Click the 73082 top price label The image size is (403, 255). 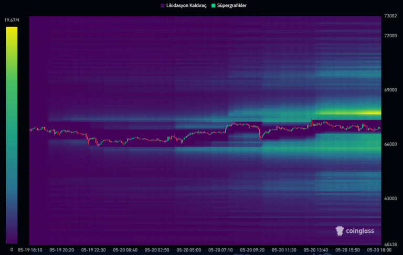[390, 16]
